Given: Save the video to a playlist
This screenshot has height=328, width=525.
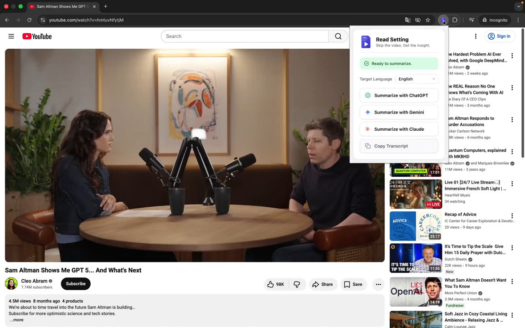Looking at the screenshot, I should click(353, 284).
